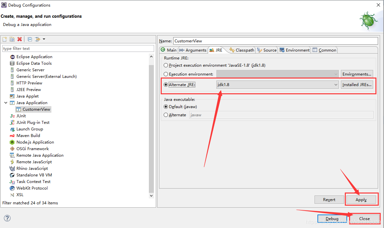Switch to the Source tab
The height and width of the screenshot is (228, 384).
tap(267, 50)
